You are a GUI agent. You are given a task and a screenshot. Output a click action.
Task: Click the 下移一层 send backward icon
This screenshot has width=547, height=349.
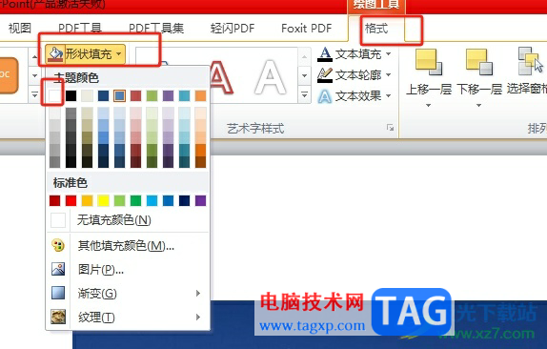point(479,63)
